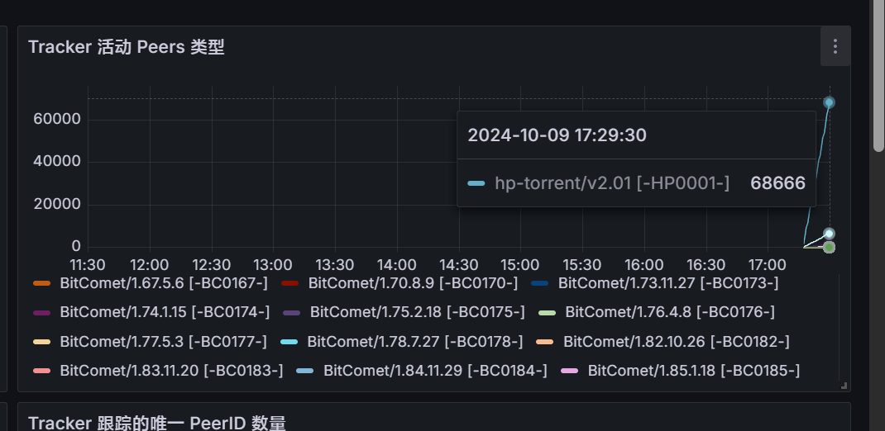The width and height of the screenshot is (885, 431).
Task: Select the BitComet/1.78.7.27 [-BC0178-] legend entry
Action: 414,341
